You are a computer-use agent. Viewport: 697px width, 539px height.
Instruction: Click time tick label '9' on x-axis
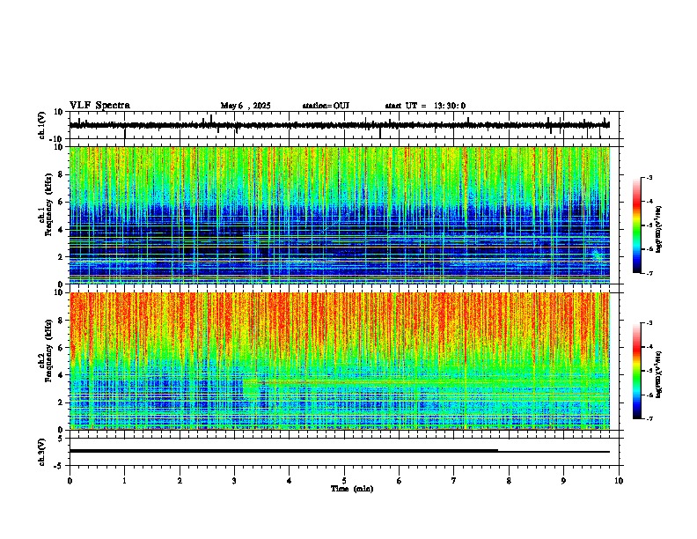563,481
